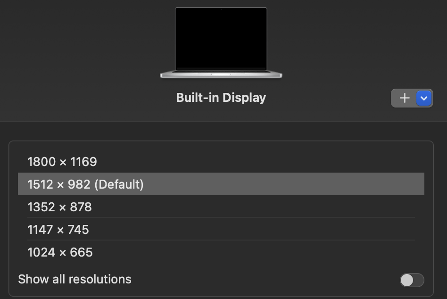Viewport: 447px width, 299px height.
Task: Add a display using the + button
Action: click(x=404, y=99)
